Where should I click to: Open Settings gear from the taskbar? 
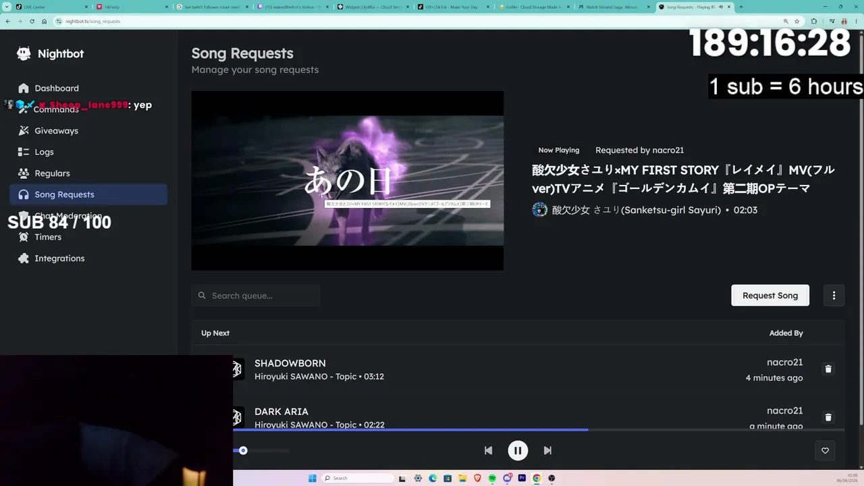click(x=418, y=478)
